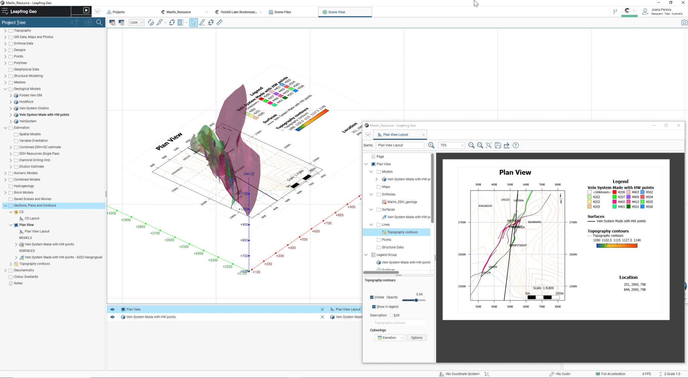Viewport: 688px width, 378px height.
Task: Click the save layout floppy icon
Action: coord(498,145)
